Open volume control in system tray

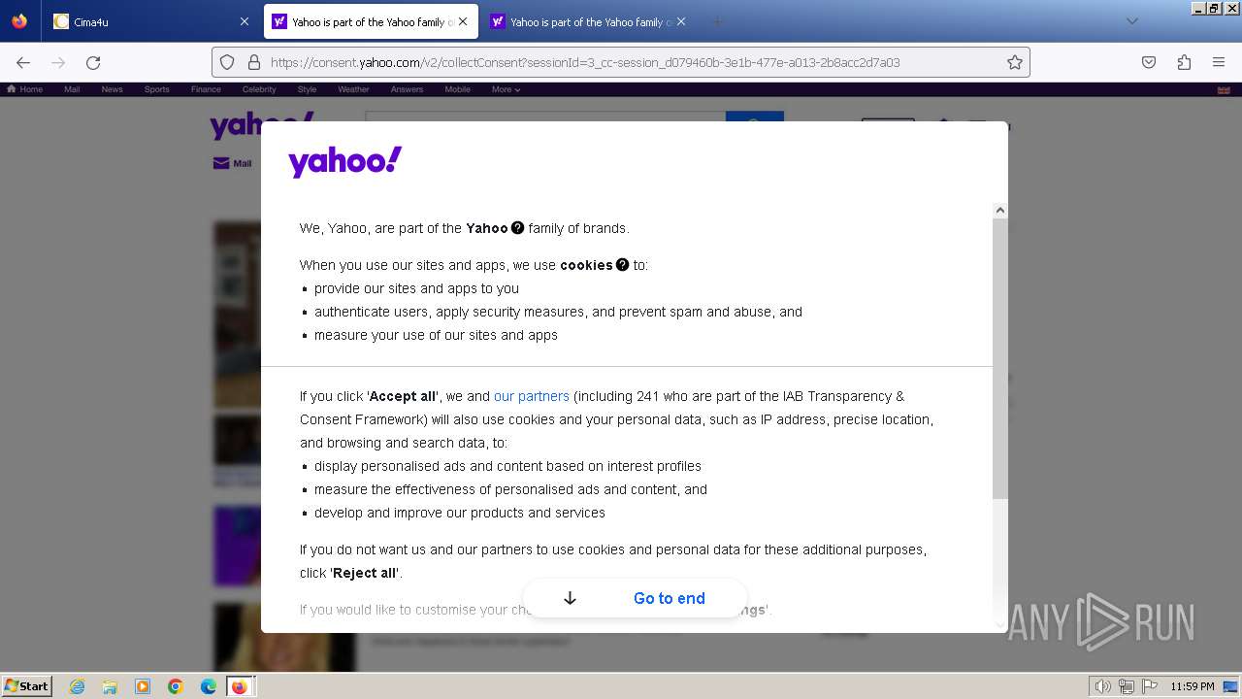(1102, 686)
